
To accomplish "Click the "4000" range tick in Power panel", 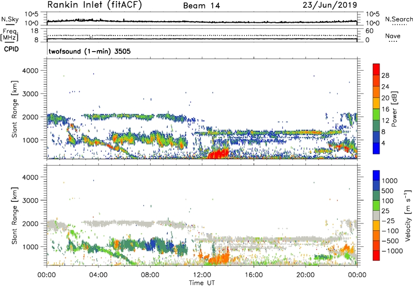I will pos(30,71).
